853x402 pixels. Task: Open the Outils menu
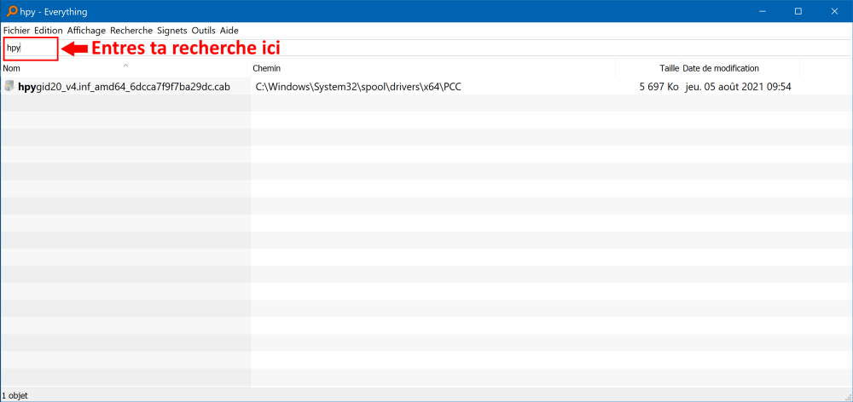204,31
